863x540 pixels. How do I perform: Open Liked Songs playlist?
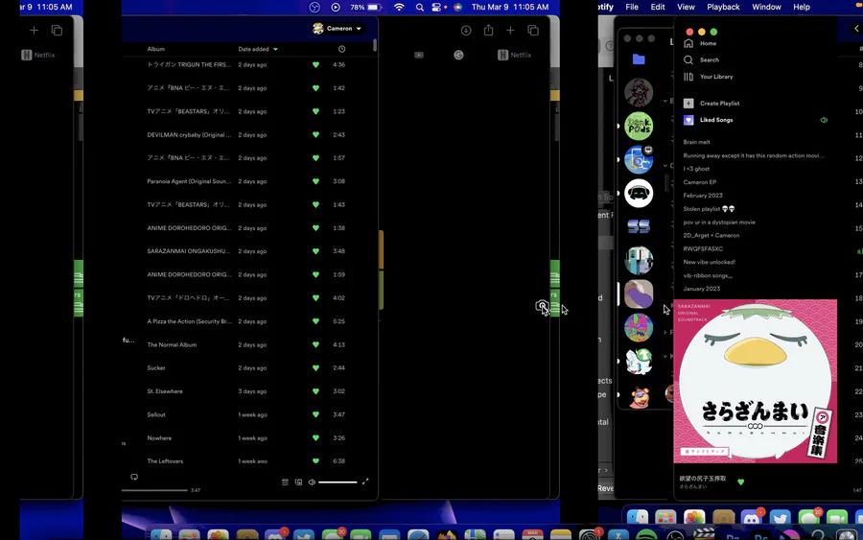tap(716, 120)
